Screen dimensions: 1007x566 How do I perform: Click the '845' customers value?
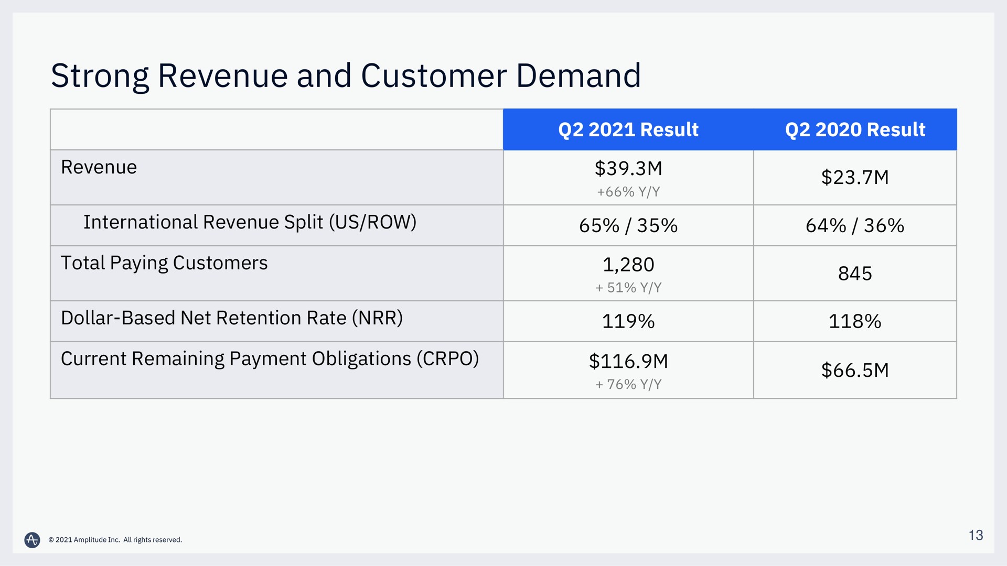coord(855,274)
